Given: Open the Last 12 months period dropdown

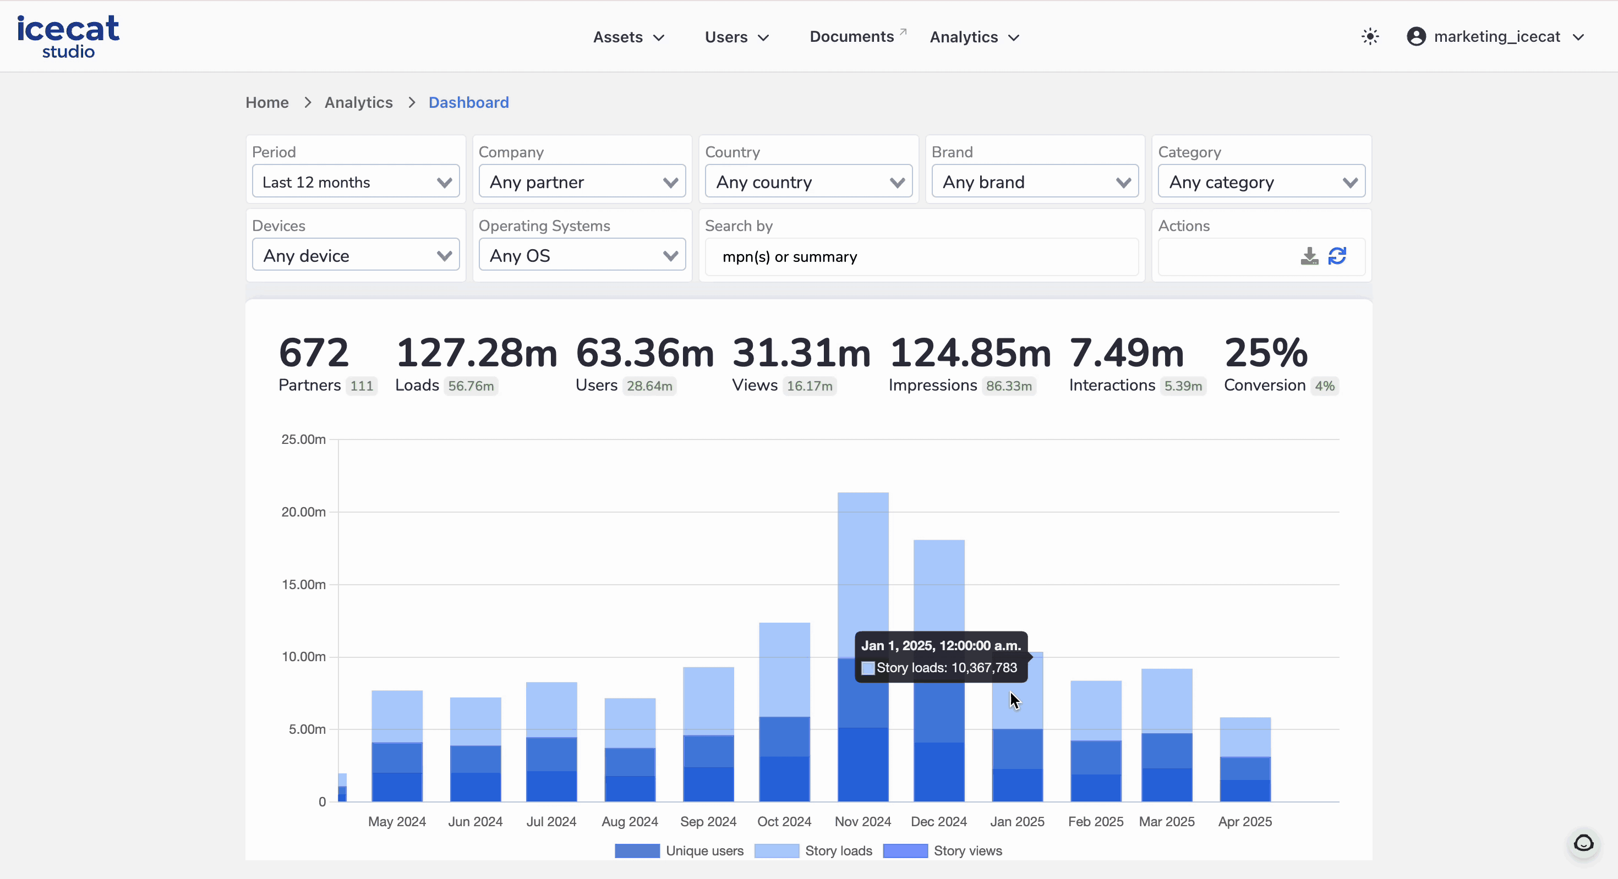Looking at the screenshot, I should (x=356, y=182).
